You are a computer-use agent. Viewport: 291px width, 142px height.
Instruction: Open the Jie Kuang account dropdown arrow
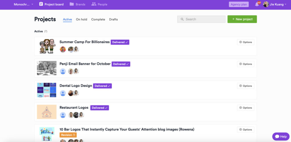click(x=285, y=5)
